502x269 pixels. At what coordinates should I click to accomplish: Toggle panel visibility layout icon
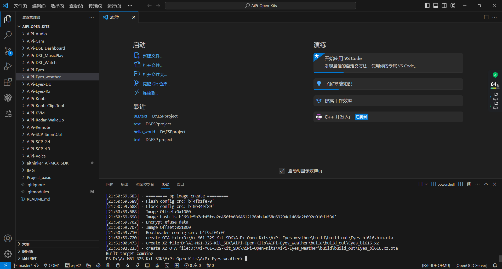436,5
